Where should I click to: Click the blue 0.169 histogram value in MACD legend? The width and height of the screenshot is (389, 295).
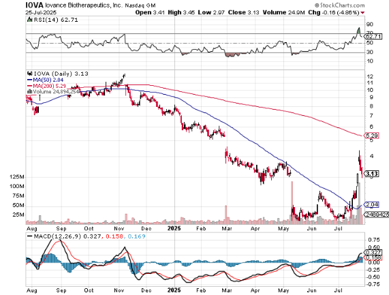coord(136,236)
